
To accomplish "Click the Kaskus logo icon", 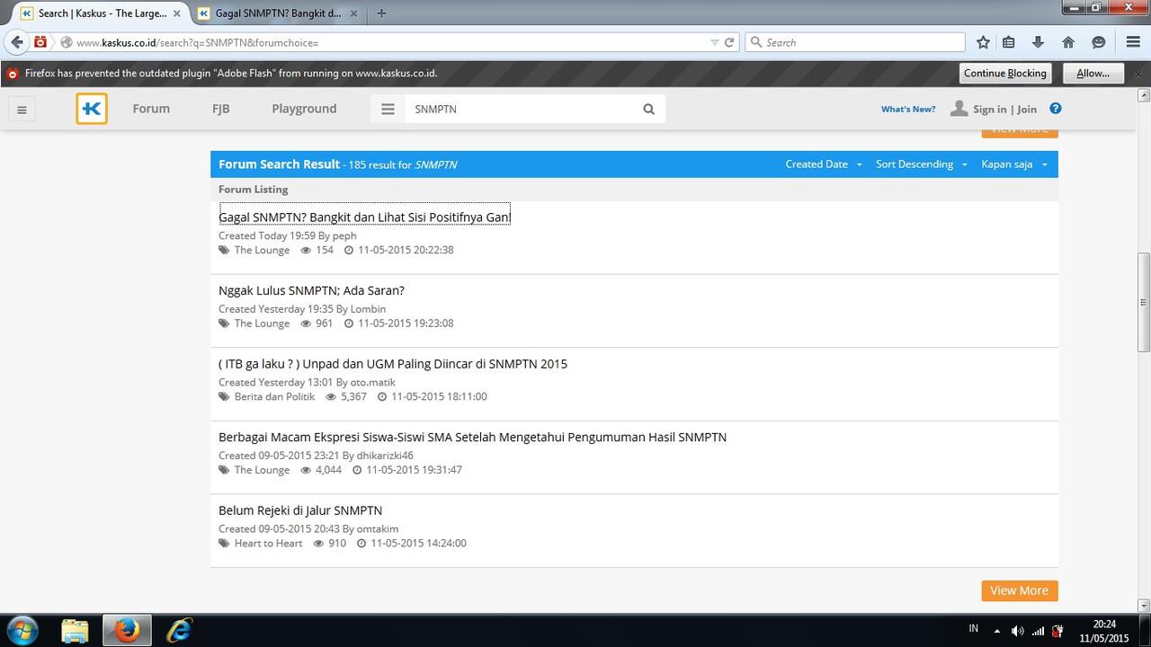I will click(x=92, y=109).
